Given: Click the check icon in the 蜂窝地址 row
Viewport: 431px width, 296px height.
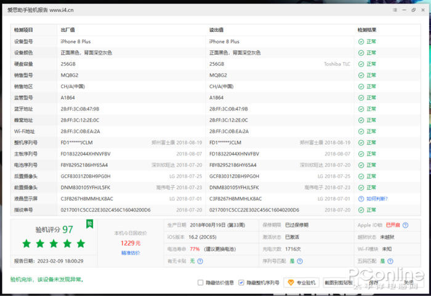Looking at the screenshot, I should [361, 120].
